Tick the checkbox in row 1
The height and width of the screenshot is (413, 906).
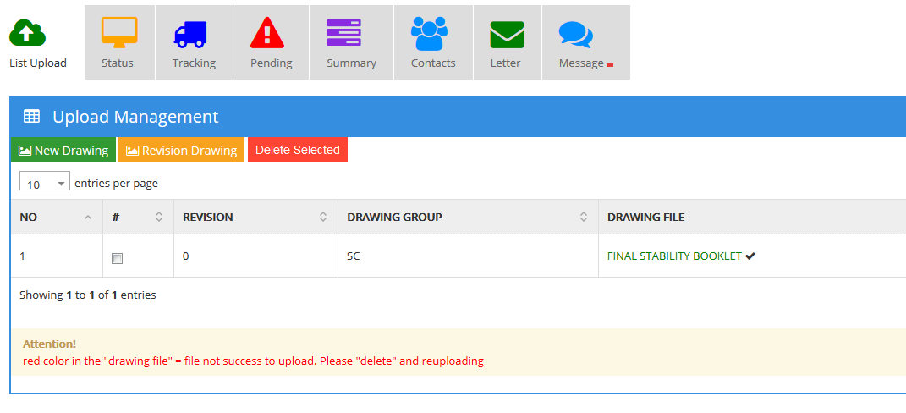[118, 258]
